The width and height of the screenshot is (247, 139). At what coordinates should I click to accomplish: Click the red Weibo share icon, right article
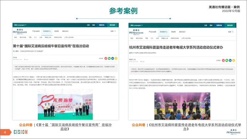tap(223, 60)
